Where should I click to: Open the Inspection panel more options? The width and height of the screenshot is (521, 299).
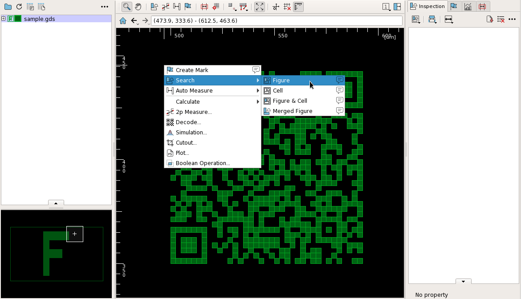point(512,19)
